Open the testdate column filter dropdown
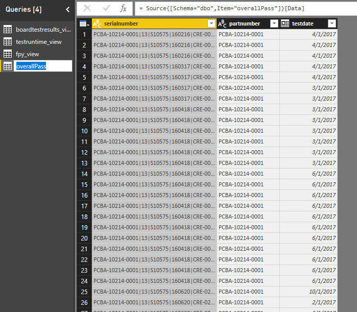This screenshot has width=357, height=312. coord(332,23)
